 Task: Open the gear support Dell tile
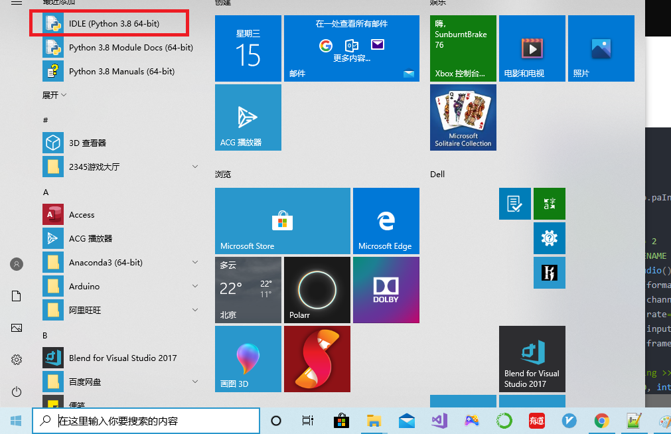pyautogui.click(x=550, y=238)
